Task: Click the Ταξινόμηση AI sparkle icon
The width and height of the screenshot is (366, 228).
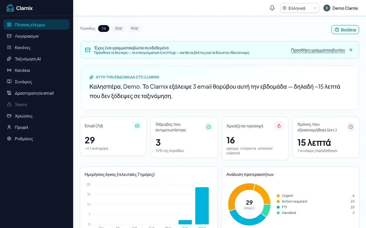Action: (9, 59)
